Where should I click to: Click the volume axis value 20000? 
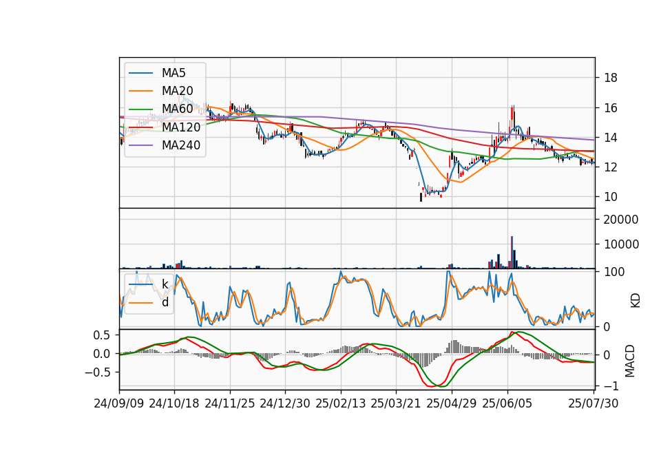[621, 220]
